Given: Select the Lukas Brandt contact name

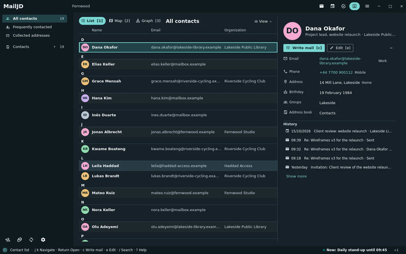Looking at the screenshot, I should pyautogui.click(x=105, y=176).
